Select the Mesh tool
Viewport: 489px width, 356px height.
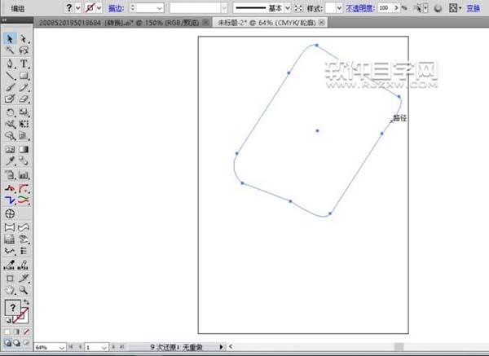pyautogui.click(x=10, y=149)
